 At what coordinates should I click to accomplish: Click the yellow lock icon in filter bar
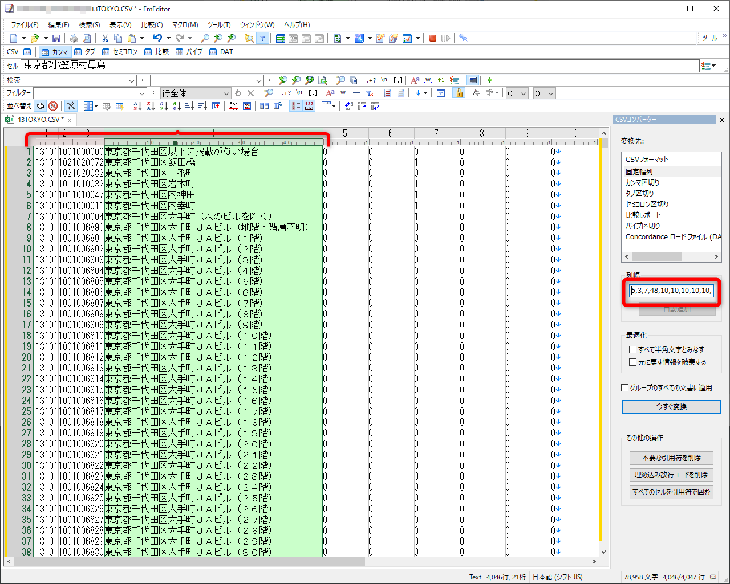459,93
